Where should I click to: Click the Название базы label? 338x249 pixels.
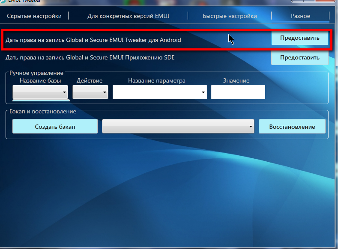[x=40, y=81]
